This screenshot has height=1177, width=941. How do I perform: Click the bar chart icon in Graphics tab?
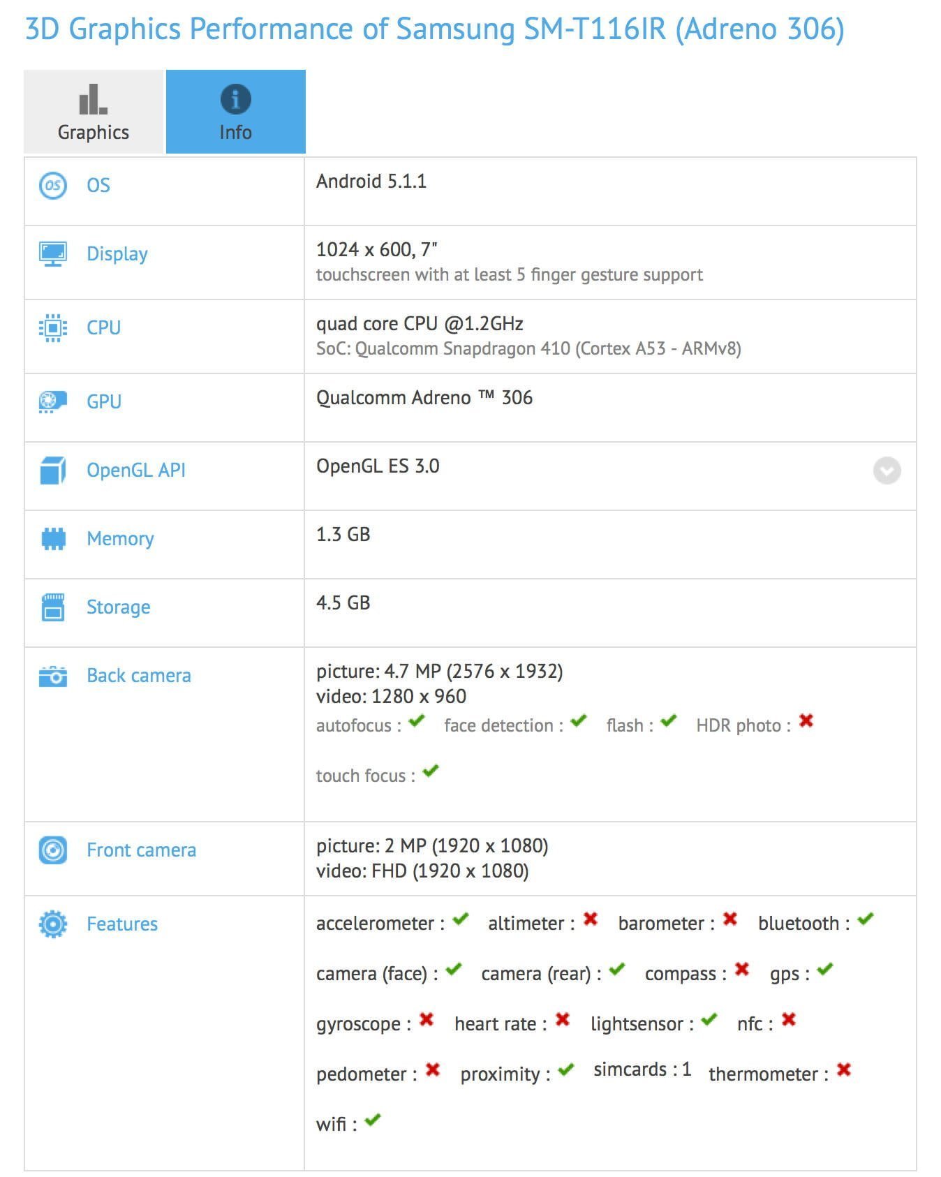[93, 99]
